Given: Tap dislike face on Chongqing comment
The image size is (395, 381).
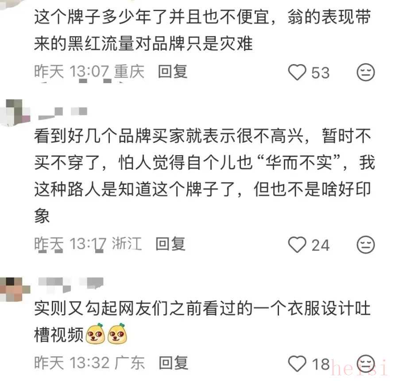Looking at the screenshot, I should tap(366, 72).
